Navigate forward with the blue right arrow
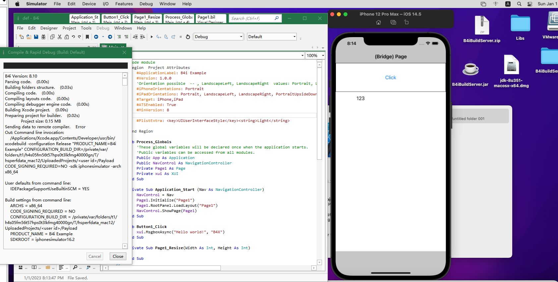The image size is (558, 282). tap(110, 37)
